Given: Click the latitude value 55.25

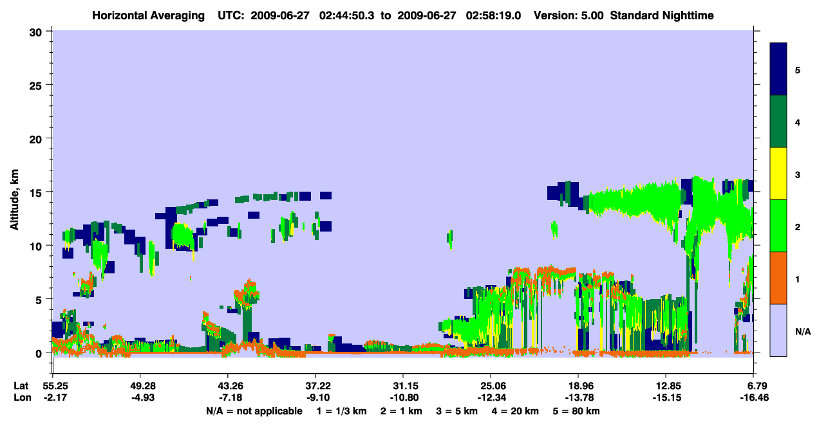Looking at the screenshot, I should pyautogui.click(x=55, y=386).
